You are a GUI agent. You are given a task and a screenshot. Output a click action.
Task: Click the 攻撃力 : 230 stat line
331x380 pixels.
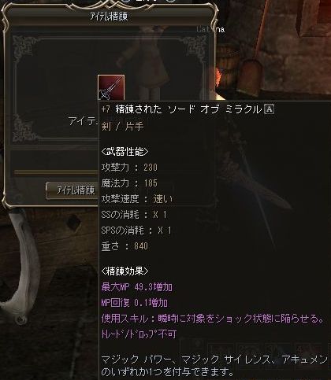[x=129, y=168]
